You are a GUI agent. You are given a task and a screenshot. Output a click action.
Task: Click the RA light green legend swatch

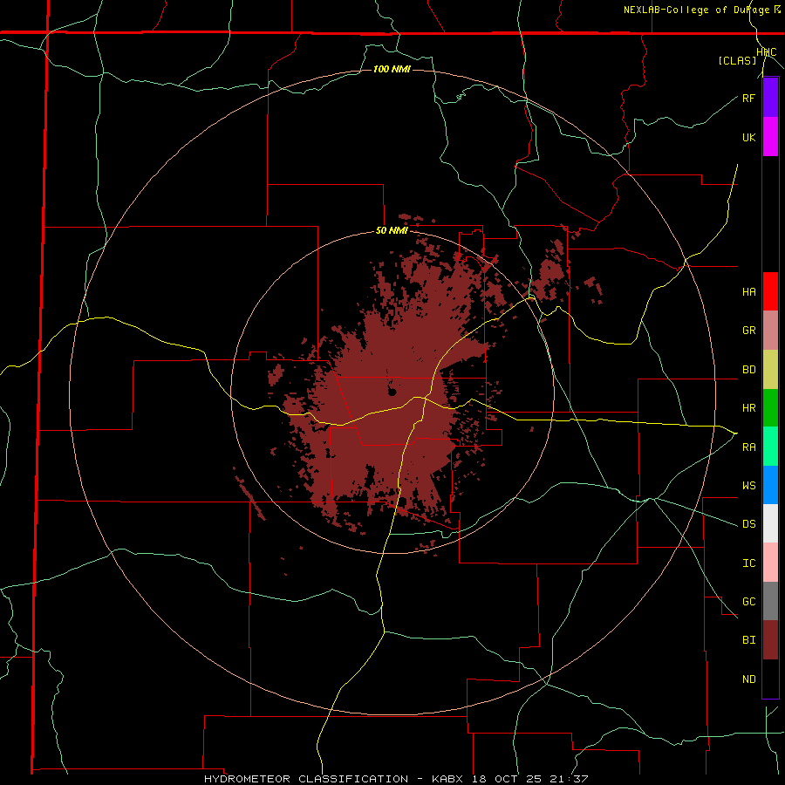click(x=770, y=447)
